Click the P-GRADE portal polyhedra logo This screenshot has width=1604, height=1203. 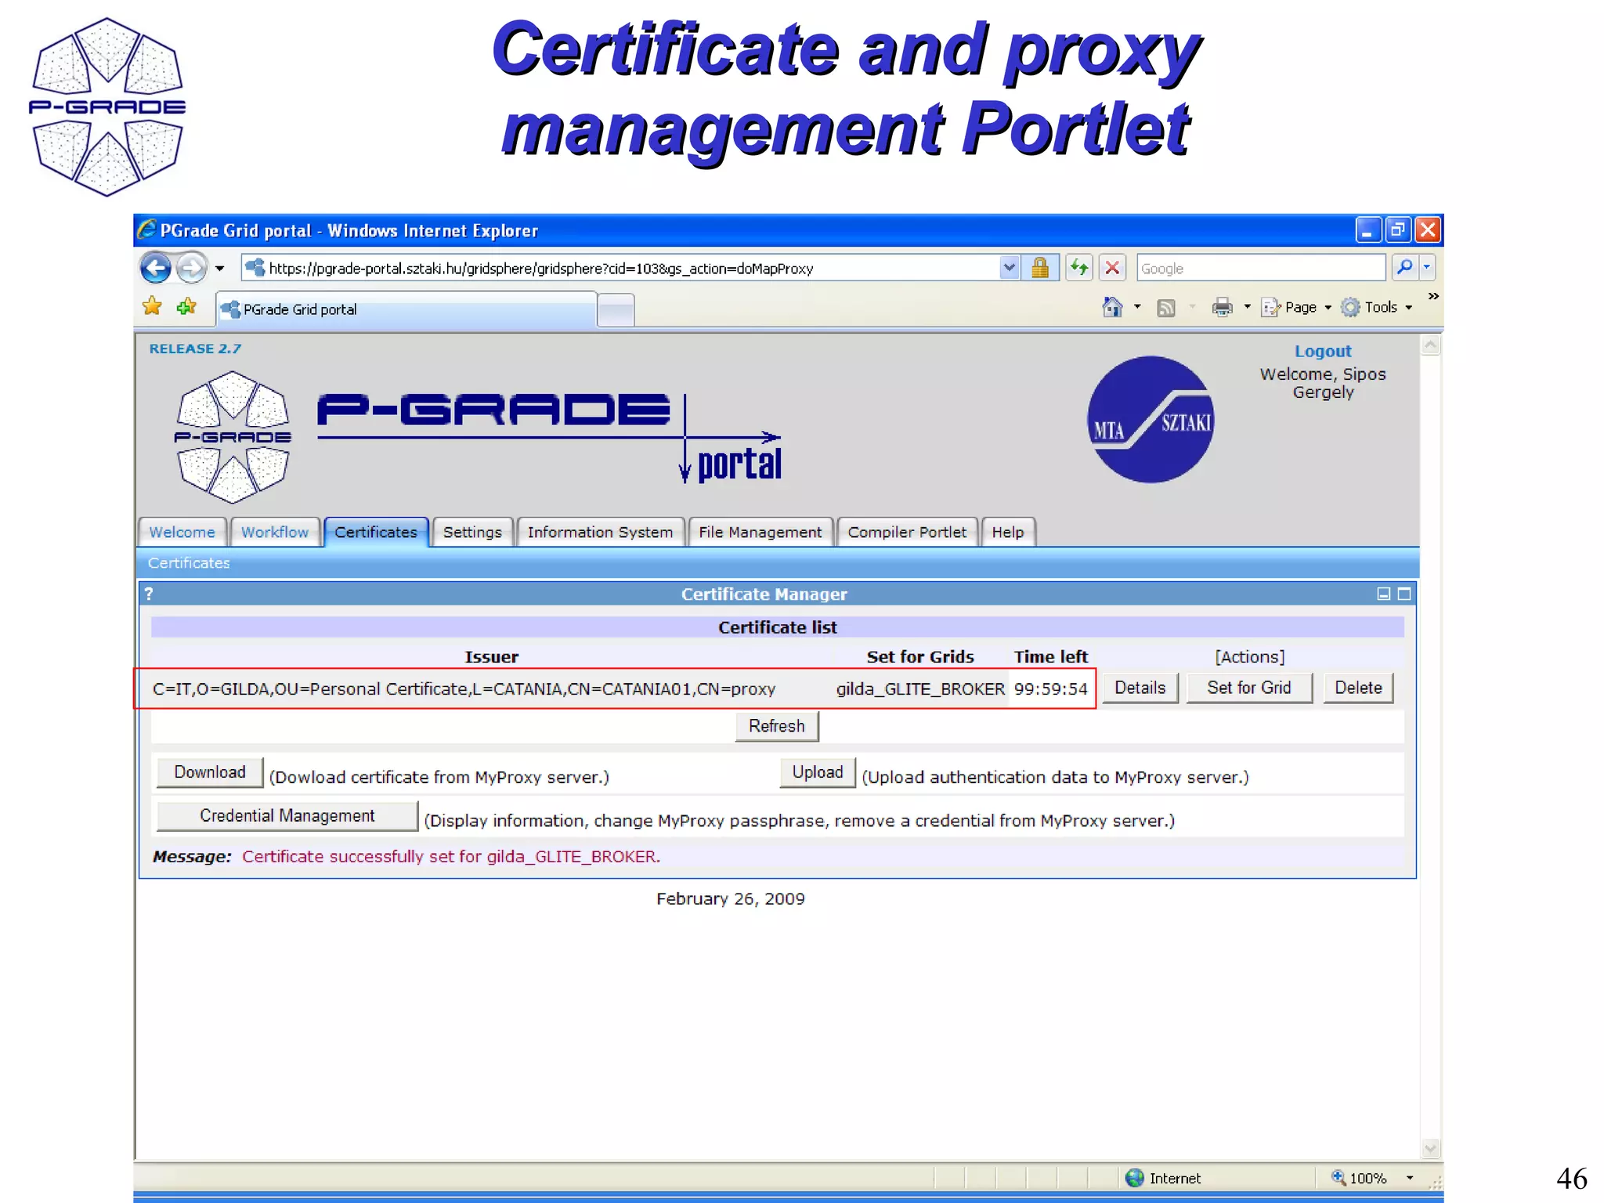click(x=233, y=437)
